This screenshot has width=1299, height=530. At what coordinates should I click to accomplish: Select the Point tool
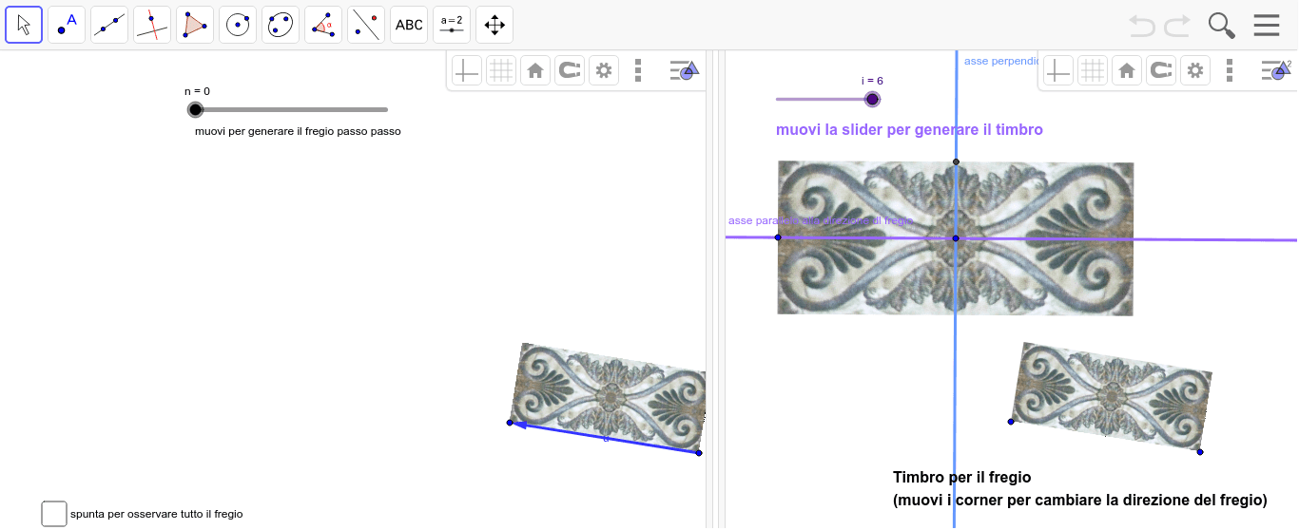click(67, 25)
